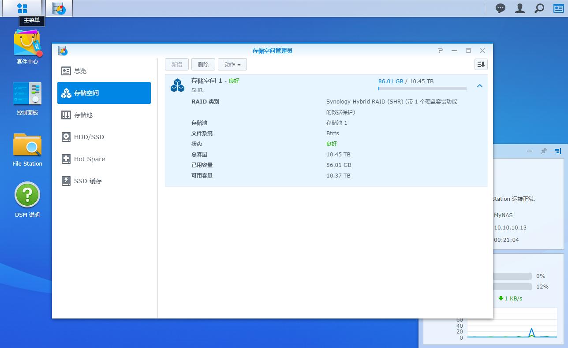Click Storage Manager icon in taskbar
This screenshot has height=348, width=568.
click(59, 8)
